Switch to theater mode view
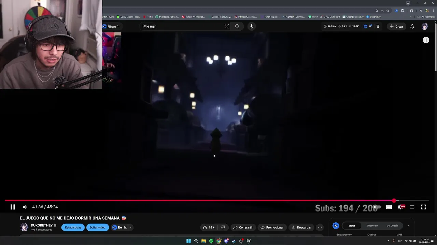This screenshot has height=245, width=437. point(412,207)
